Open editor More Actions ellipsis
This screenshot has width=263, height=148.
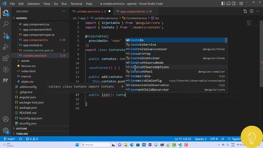tap(258, 11)
